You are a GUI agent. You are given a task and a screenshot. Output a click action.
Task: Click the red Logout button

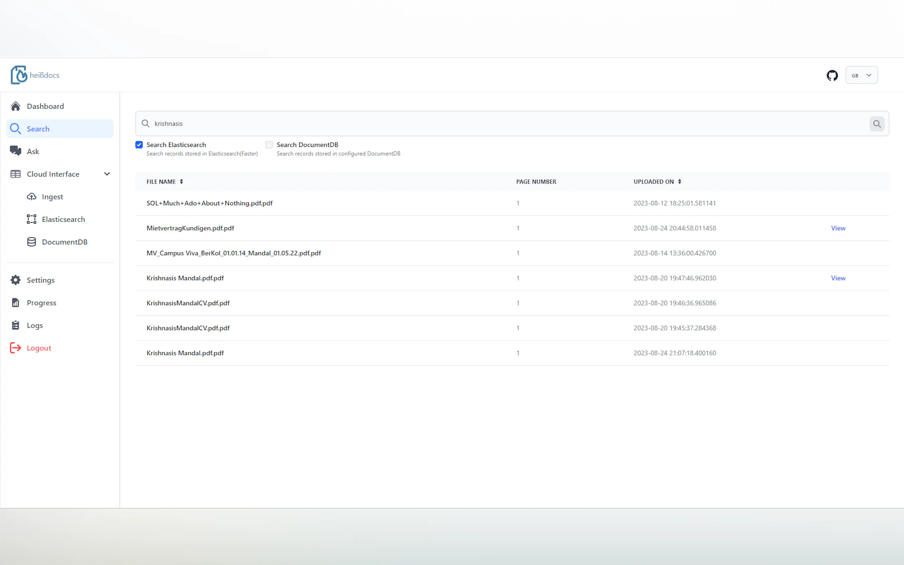[x=38, y=348]
